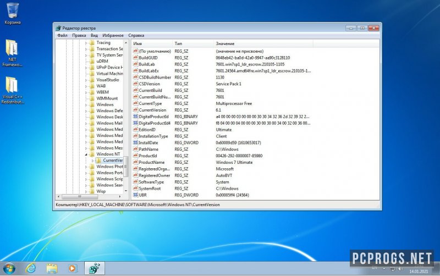Select the uDRM key in the tree
Image resolution: width=440 pixels, height=276 pixels.
coord(102,61)
